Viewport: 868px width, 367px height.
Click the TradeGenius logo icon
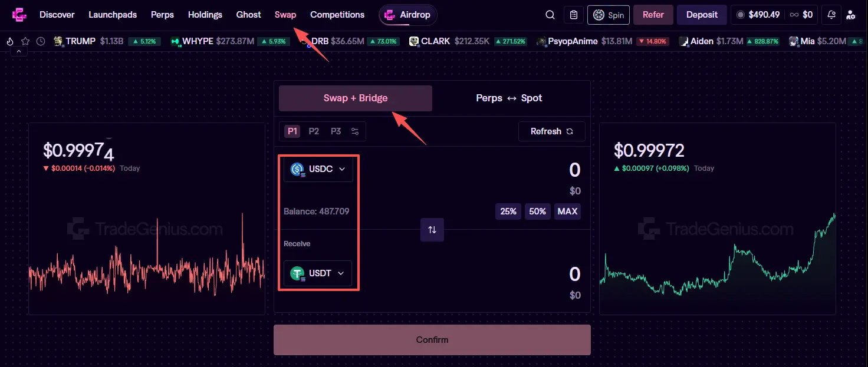pyautogui.click(x=19, y=15)
